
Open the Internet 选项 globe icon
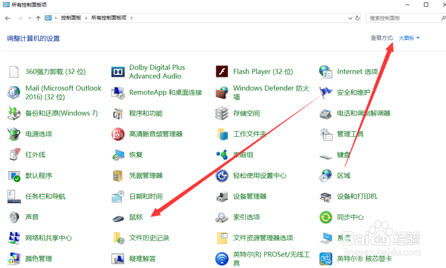tap(326, 72)
